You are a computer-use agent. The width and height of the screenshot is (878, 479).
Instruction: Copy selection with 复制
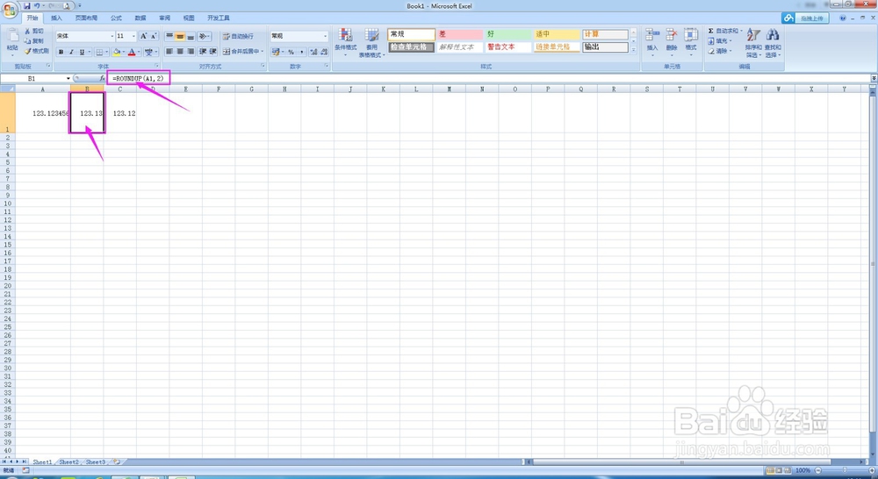tap(33, 41)
